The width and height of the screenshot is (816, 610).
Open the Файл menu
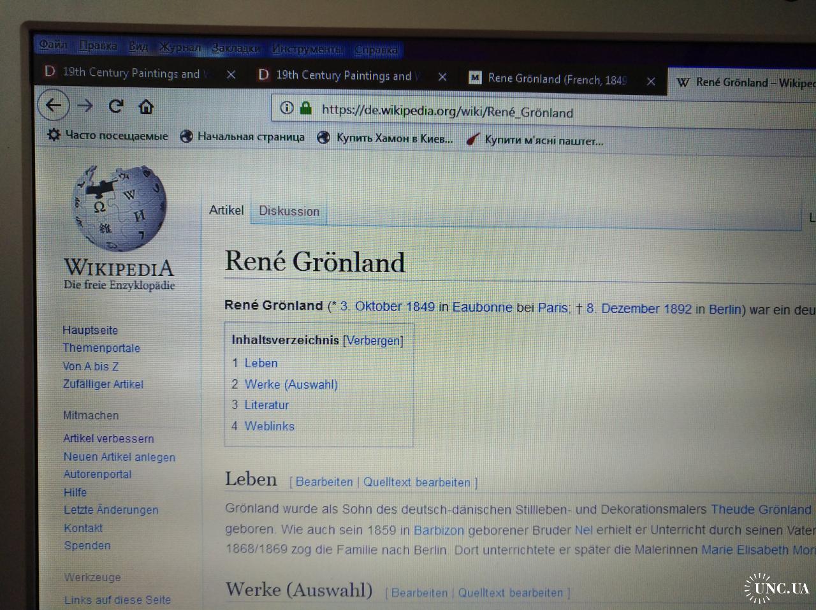tap(53, 45)
